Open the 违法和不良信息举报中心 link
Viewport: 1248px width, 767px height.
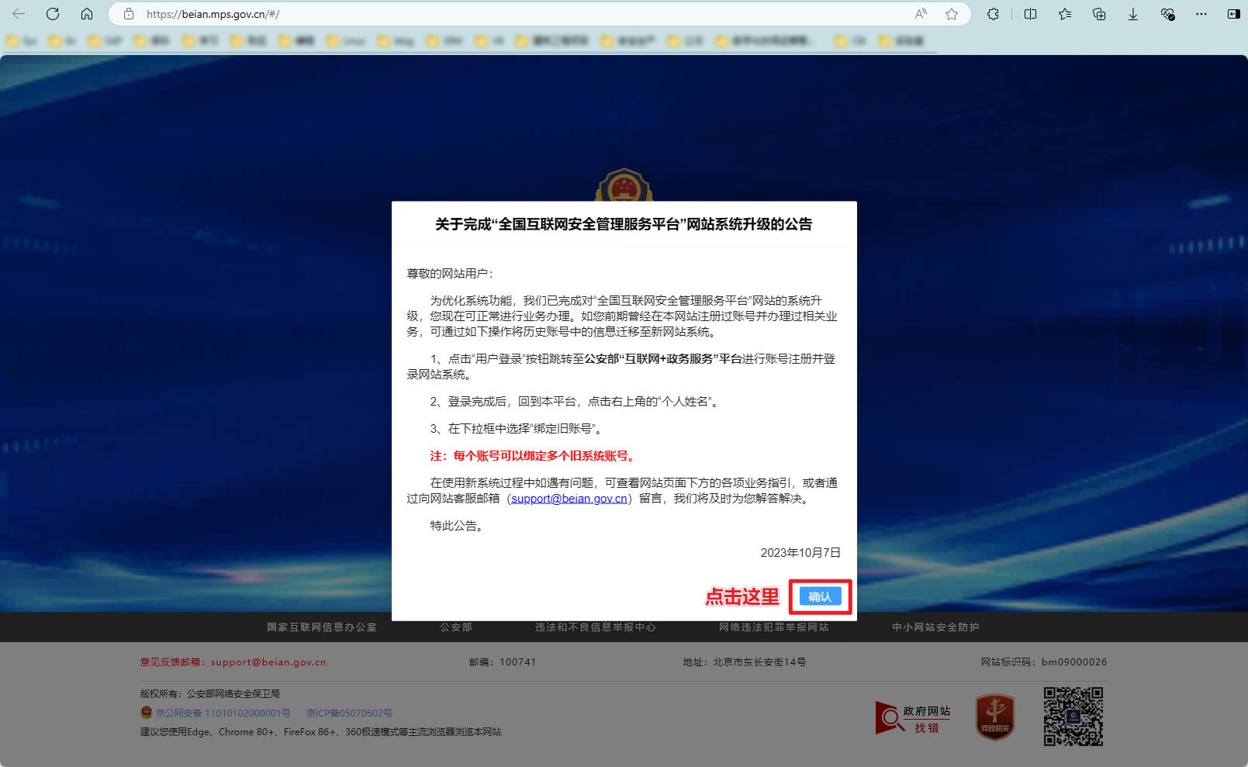[x=596, y=627]
